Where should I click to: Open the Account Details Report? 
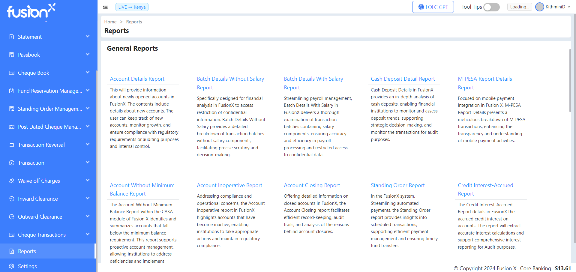point(137,79)
